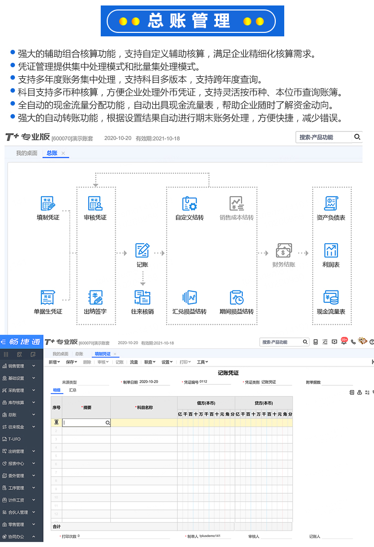
Task: Click the phone icon in lower header
Action: 353,342
